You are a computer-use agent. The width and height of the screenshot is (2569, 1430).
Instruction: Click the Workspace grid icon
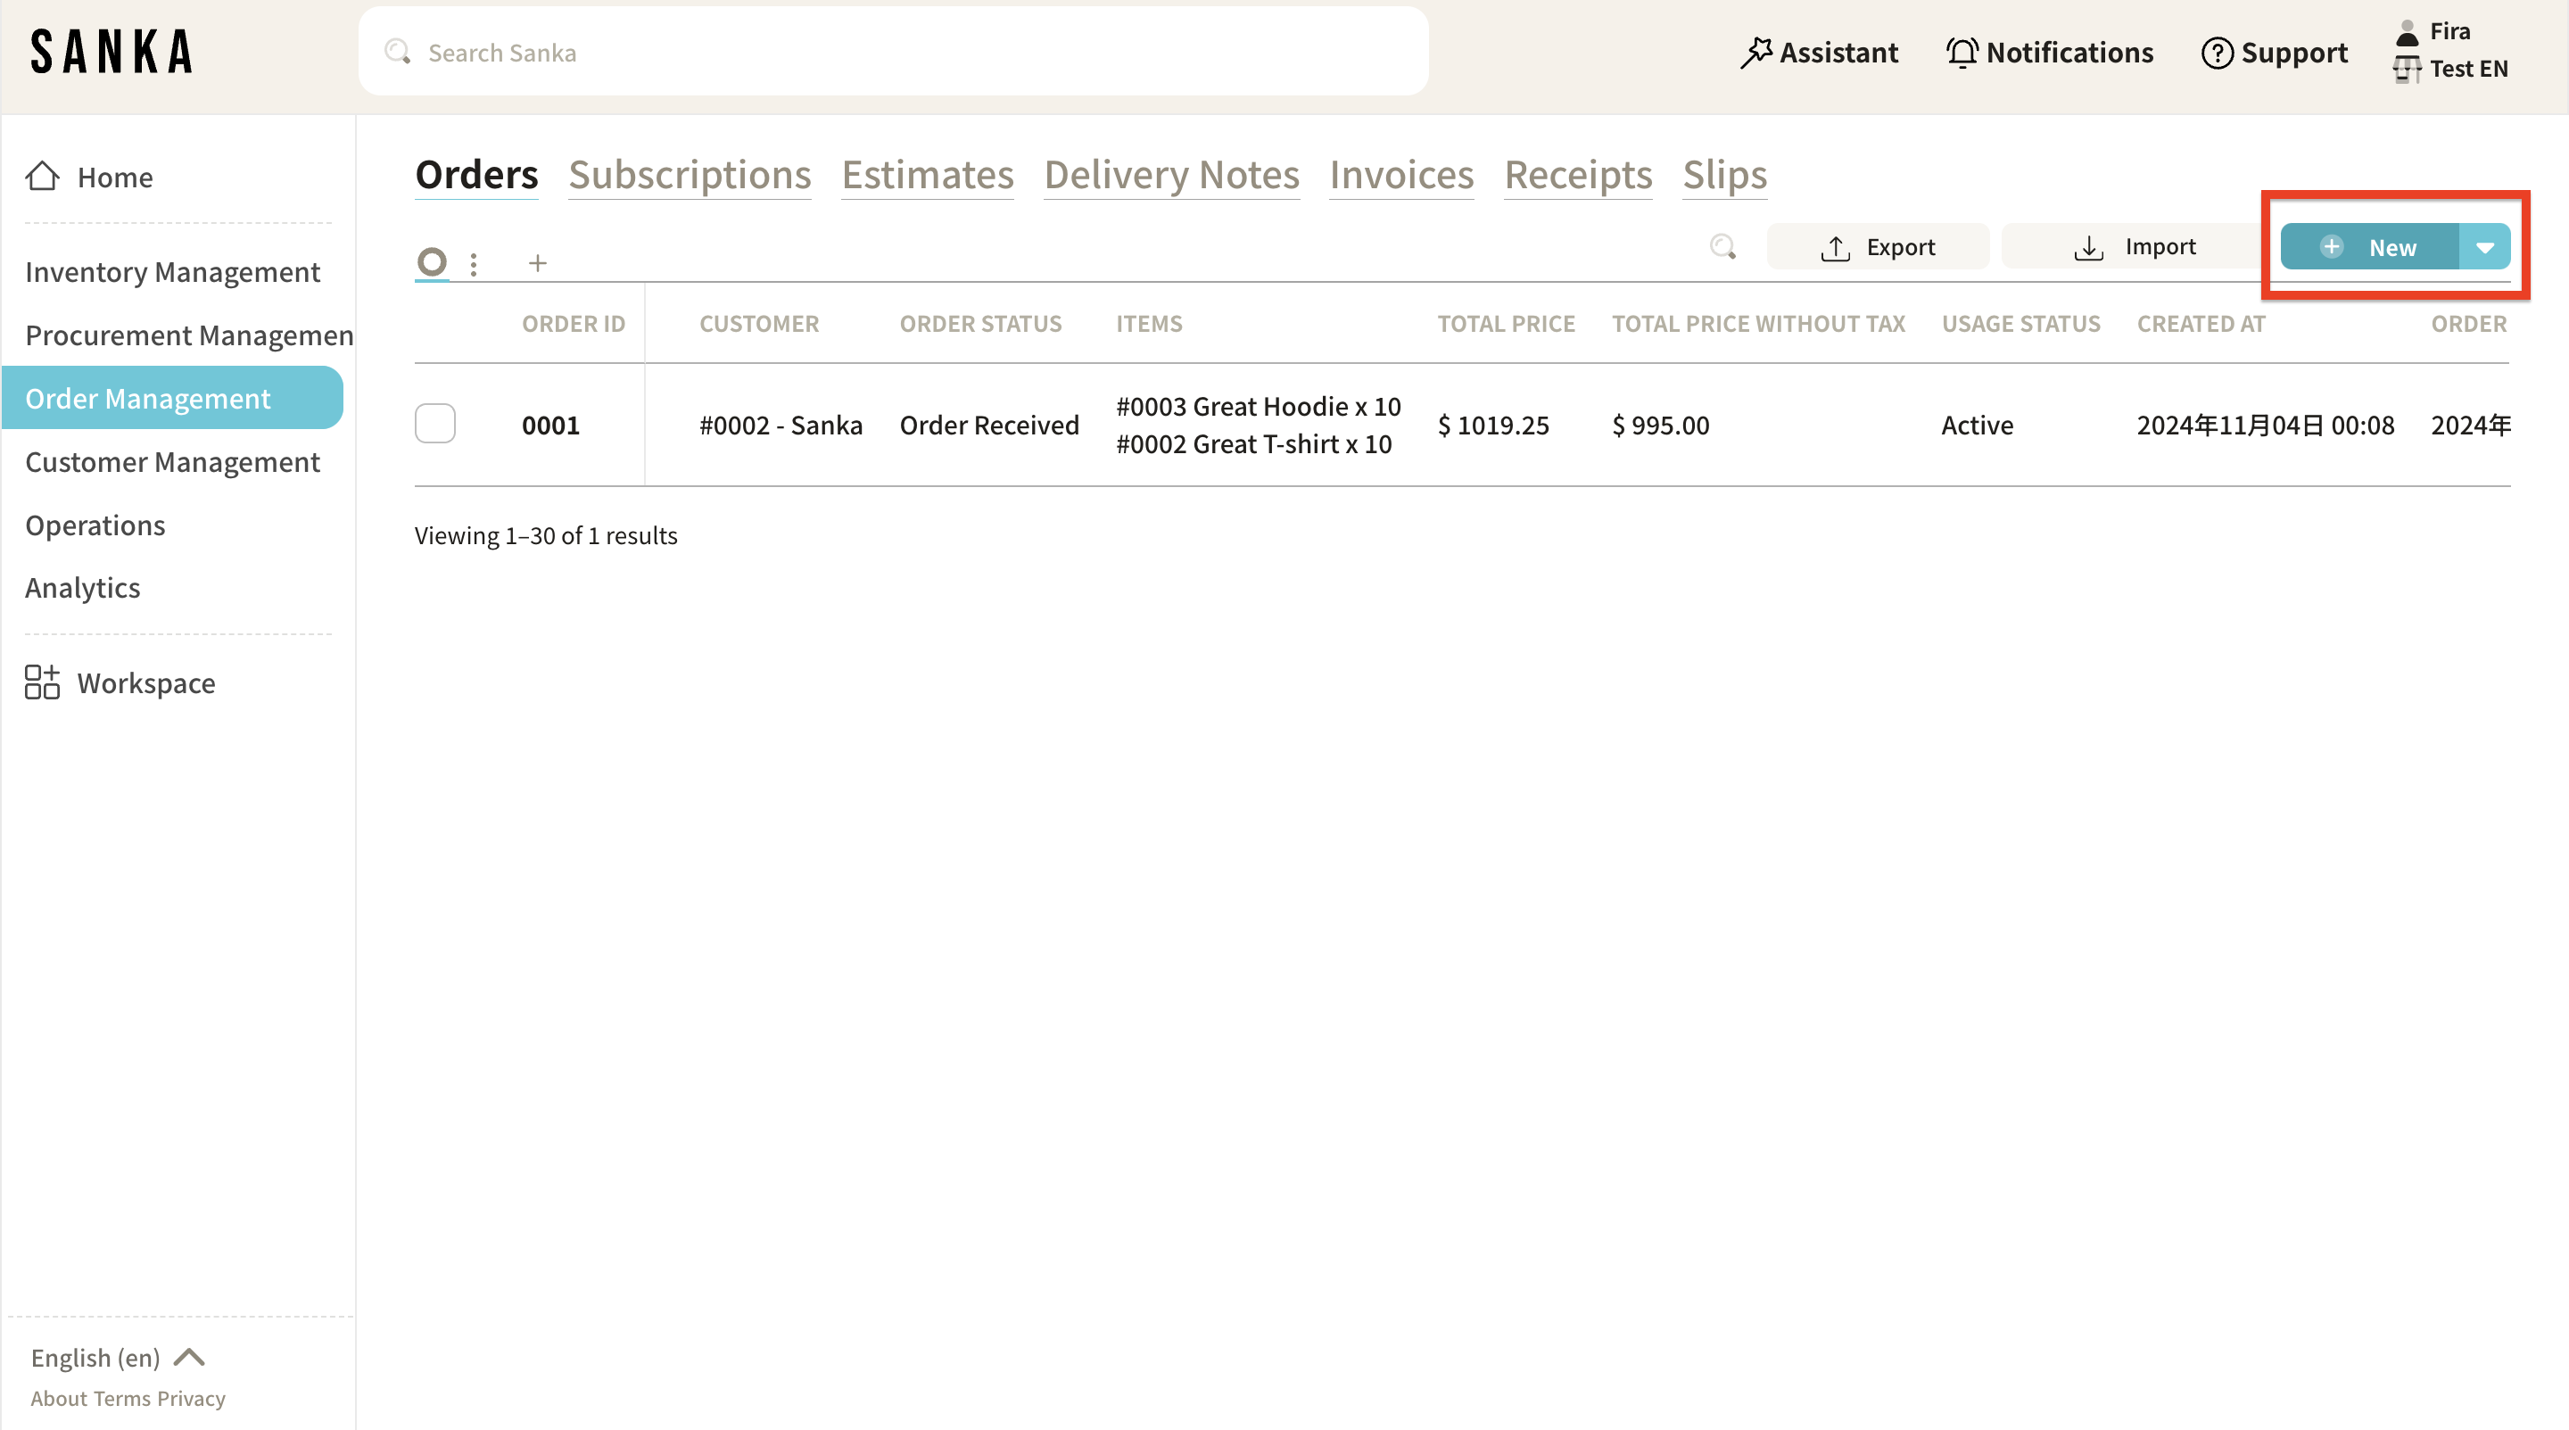[42, 683]
